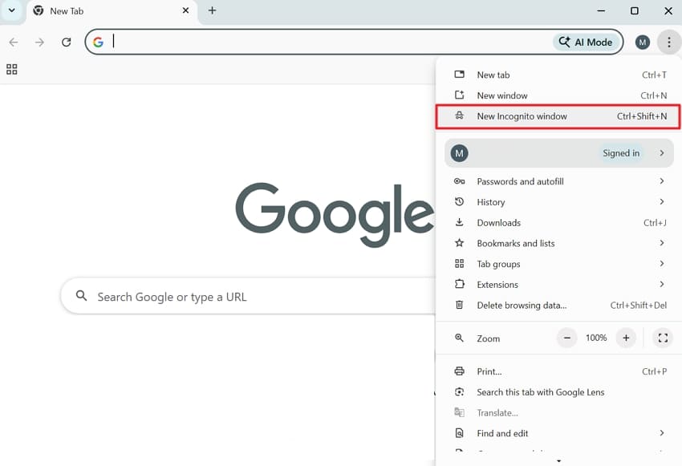
Task: Click the AI Mode toggle in address bar
Action: coord(586,42)
